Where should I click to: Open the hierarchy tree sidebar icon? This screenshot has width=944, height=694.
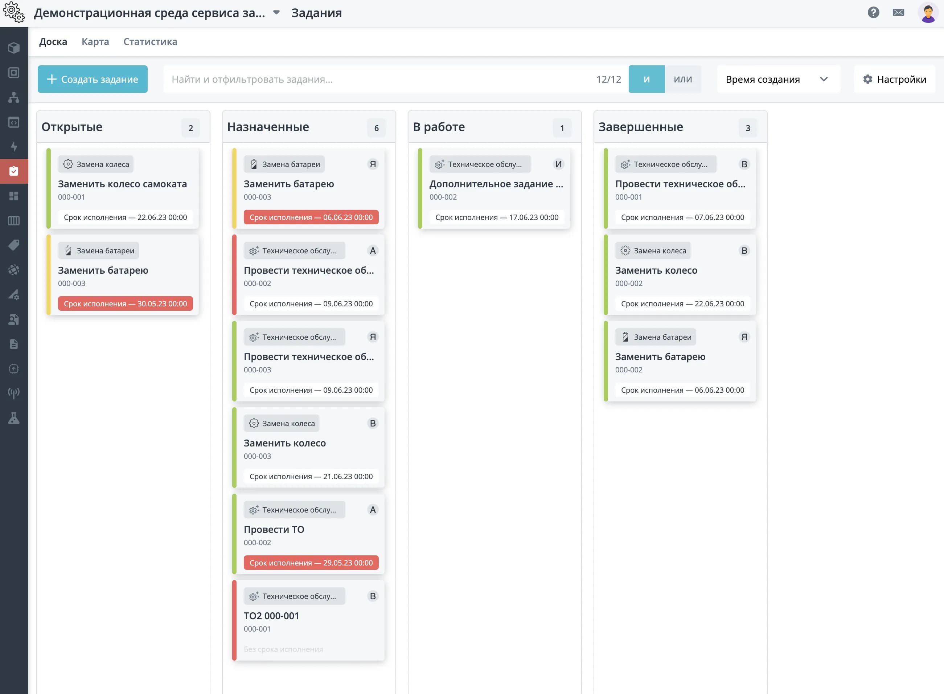(14, 98)
